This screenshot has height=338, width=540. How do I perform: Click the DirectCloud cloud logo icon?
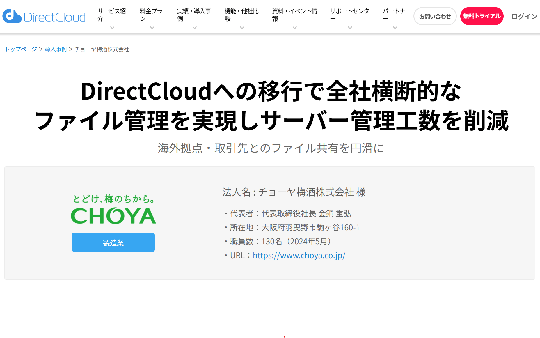point(12,16)
